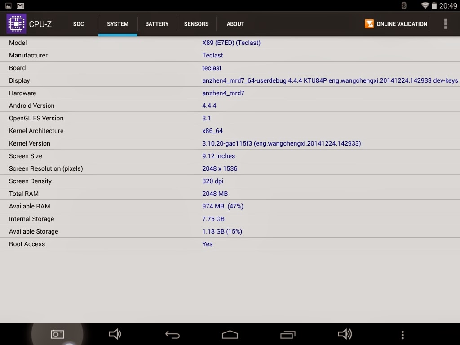Select the resolution value 2048 x 1536
The image size is (460, 345).
click(x=220, y=168)
